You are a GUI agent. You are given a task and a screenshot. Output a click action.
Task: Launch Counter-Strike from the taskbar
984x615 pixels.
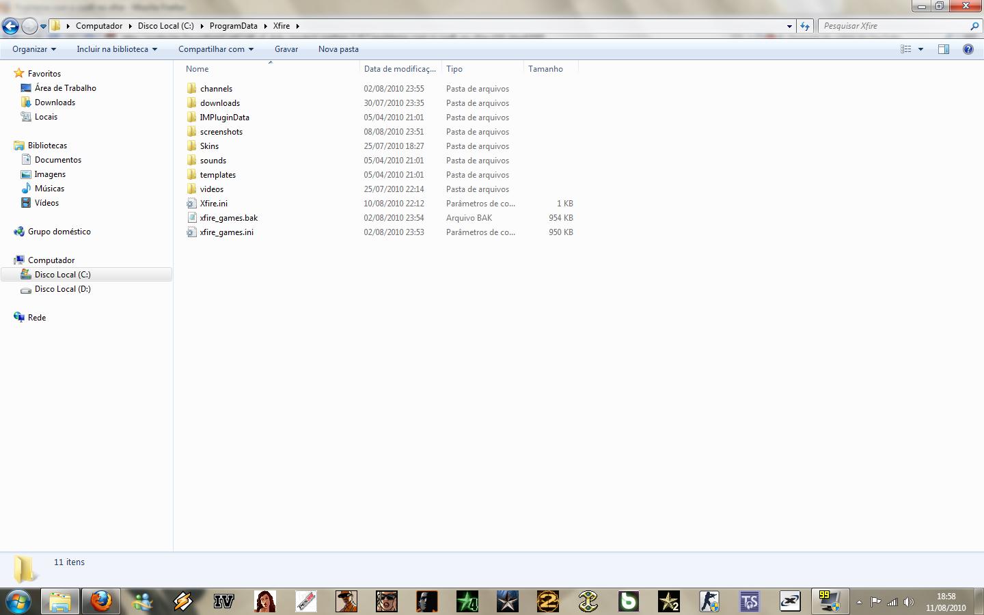[x=709, y=601]
